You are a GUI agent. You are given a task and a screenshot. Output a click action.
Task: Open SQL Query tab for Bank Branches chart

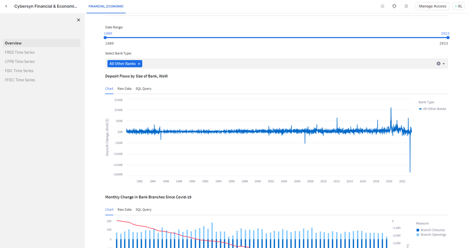[x=144, y=210]
